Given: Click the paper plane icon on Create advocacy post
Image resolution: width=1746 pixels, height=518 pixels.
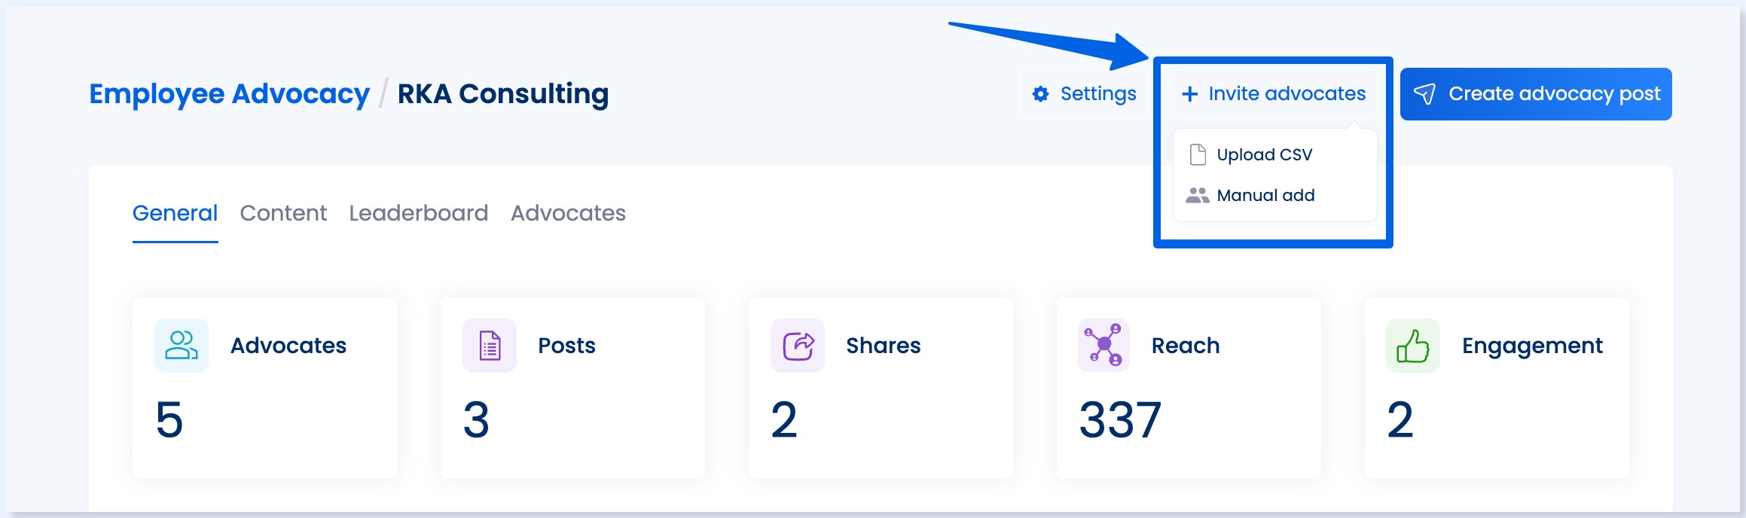Looking at the screenshot, I should coord(1425,93).
